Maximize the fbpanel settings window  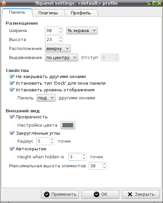(x=155, y=3)
